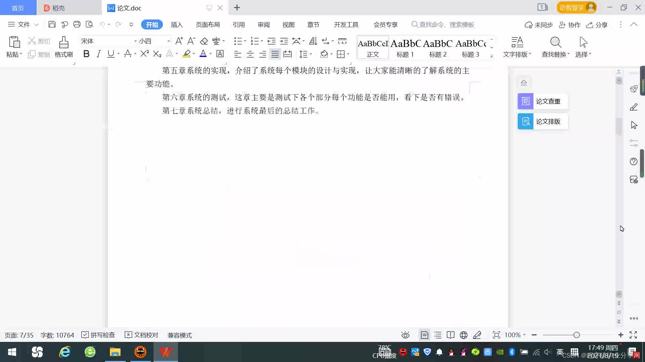645x362 pixels.
Task: Apply bold formatting with B icon
Action: (86, 54)
